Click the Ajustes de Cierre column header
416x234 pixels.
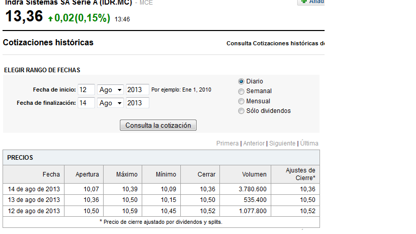(x=295, y=174)
